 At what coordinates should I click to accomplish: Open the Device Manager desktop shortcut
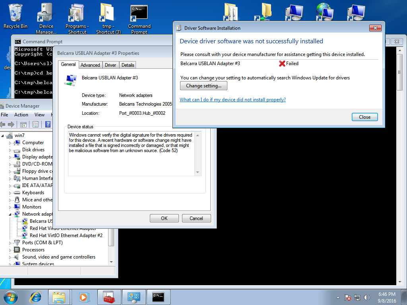[46, 18]
